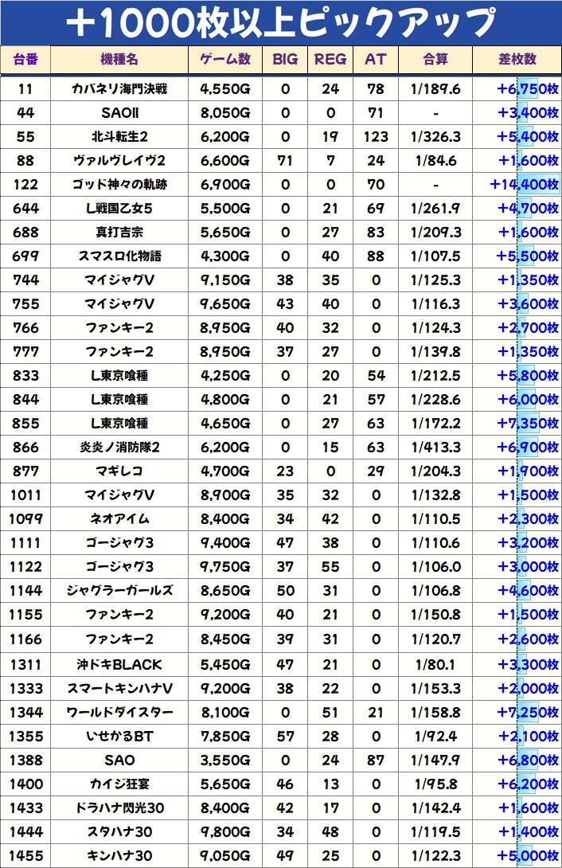562x868 pixels.
Task: Click the 9,800G game count cell
Action: tap(225, 831)
